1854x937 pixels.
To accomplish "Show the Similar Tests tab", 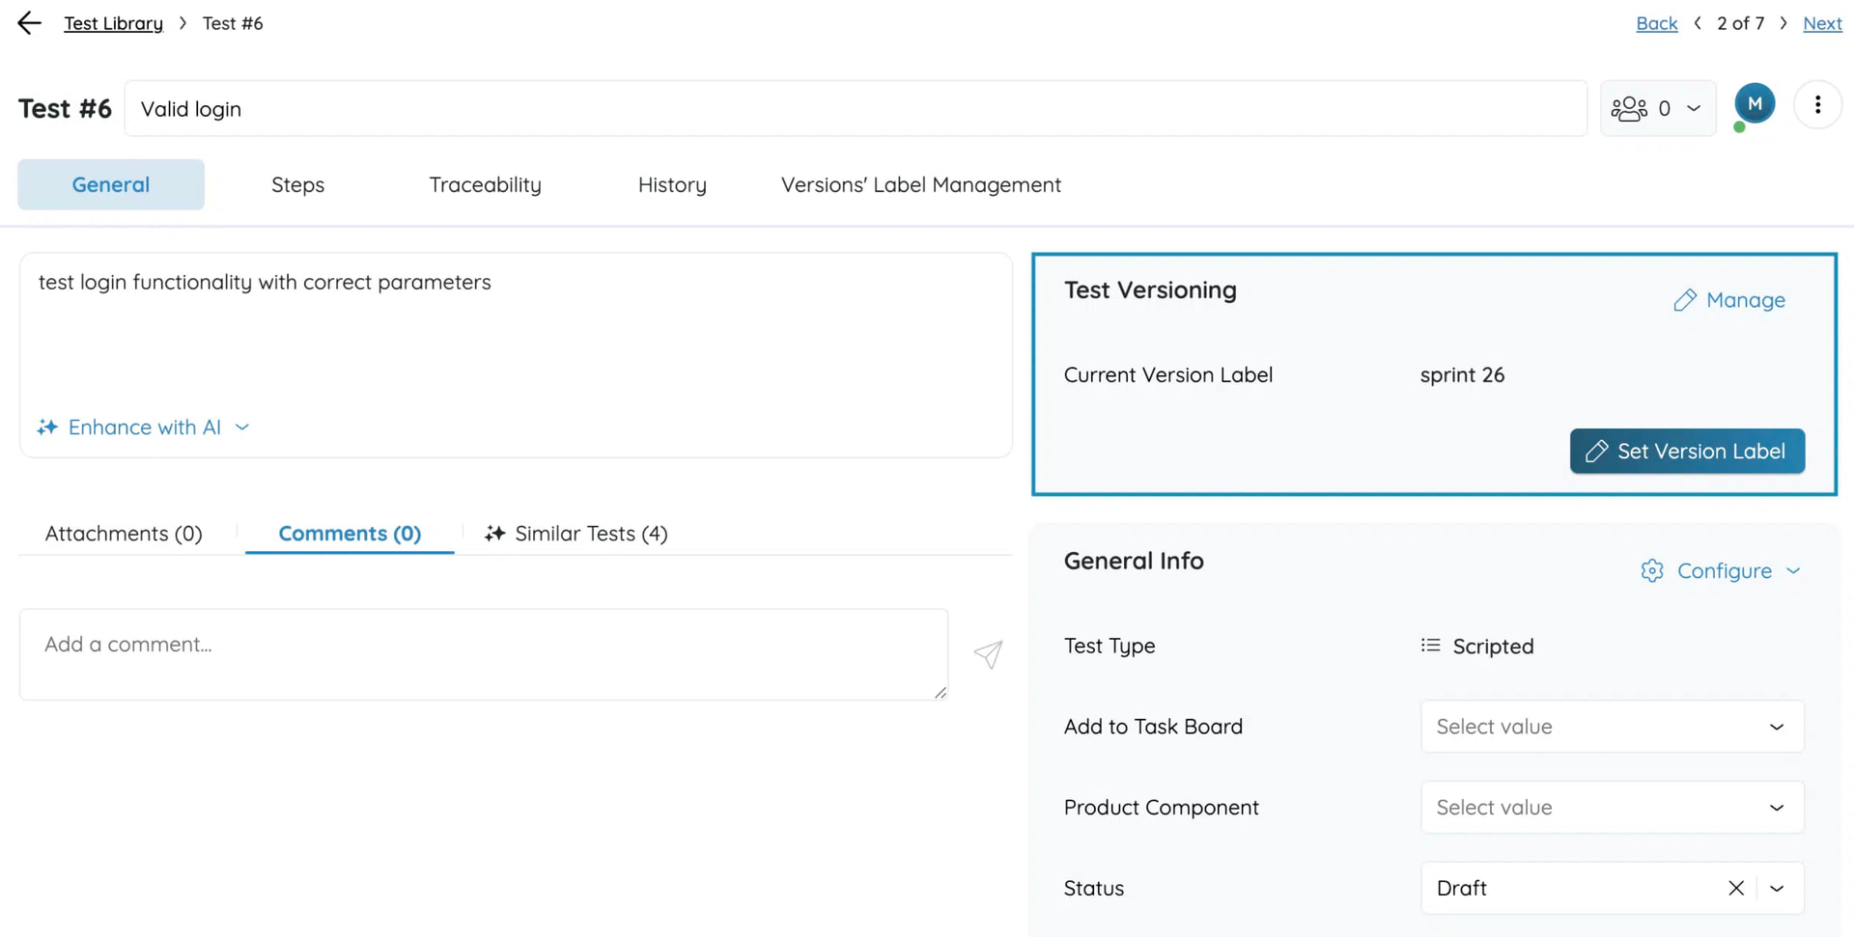I will coord(576,534).
